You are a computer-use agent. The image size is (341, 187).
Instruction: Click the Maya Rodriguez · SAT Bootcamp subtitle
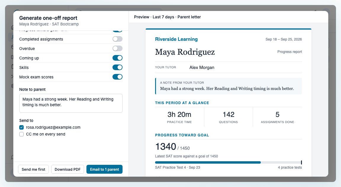click(49, 24)
